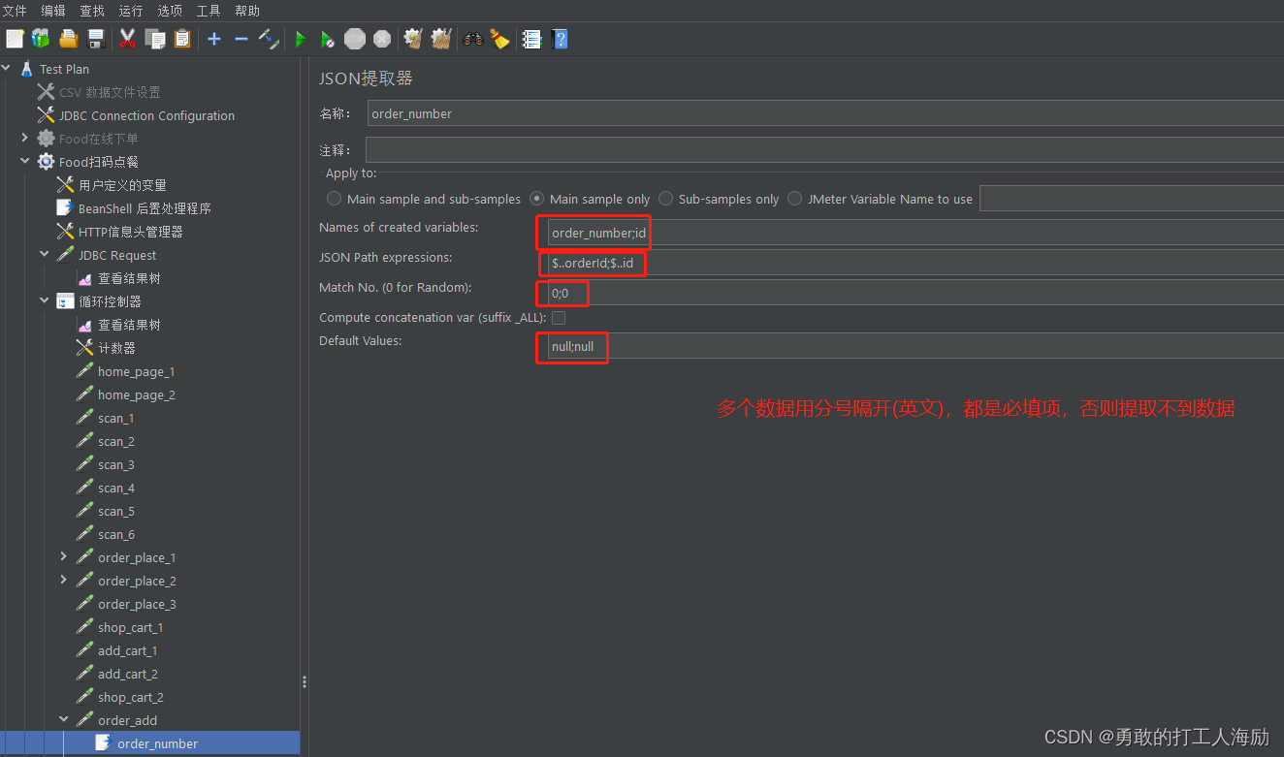Click the Cut scissors icon
This screenshot has height=757, width=1284.
[x=127, y=39]
